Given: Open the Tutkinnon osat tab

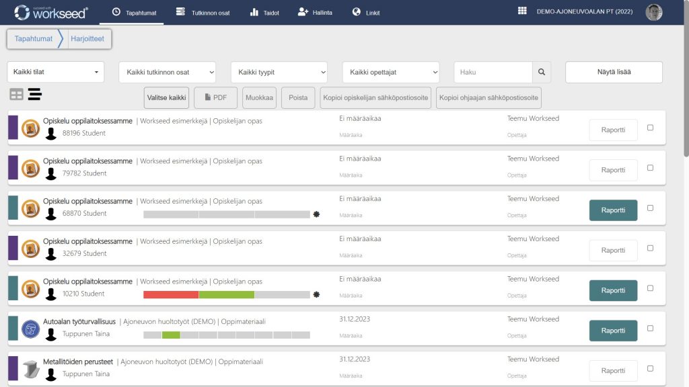Looking at the screenshot, I should point(203,12).
